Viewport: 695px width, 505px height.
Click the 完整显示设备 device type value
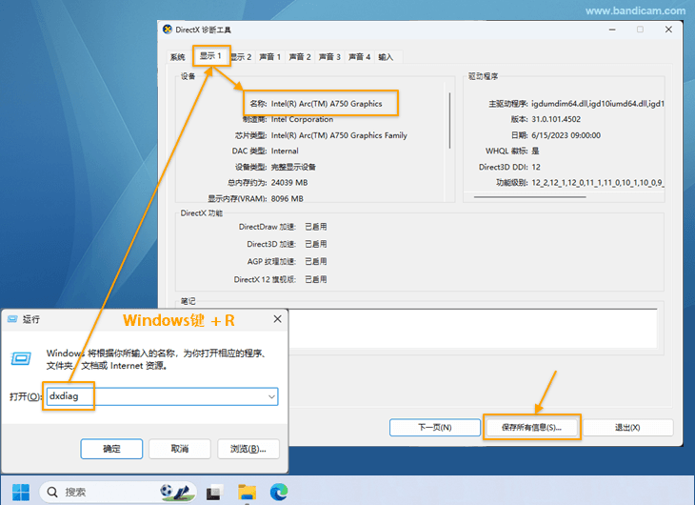pos(293,167)
